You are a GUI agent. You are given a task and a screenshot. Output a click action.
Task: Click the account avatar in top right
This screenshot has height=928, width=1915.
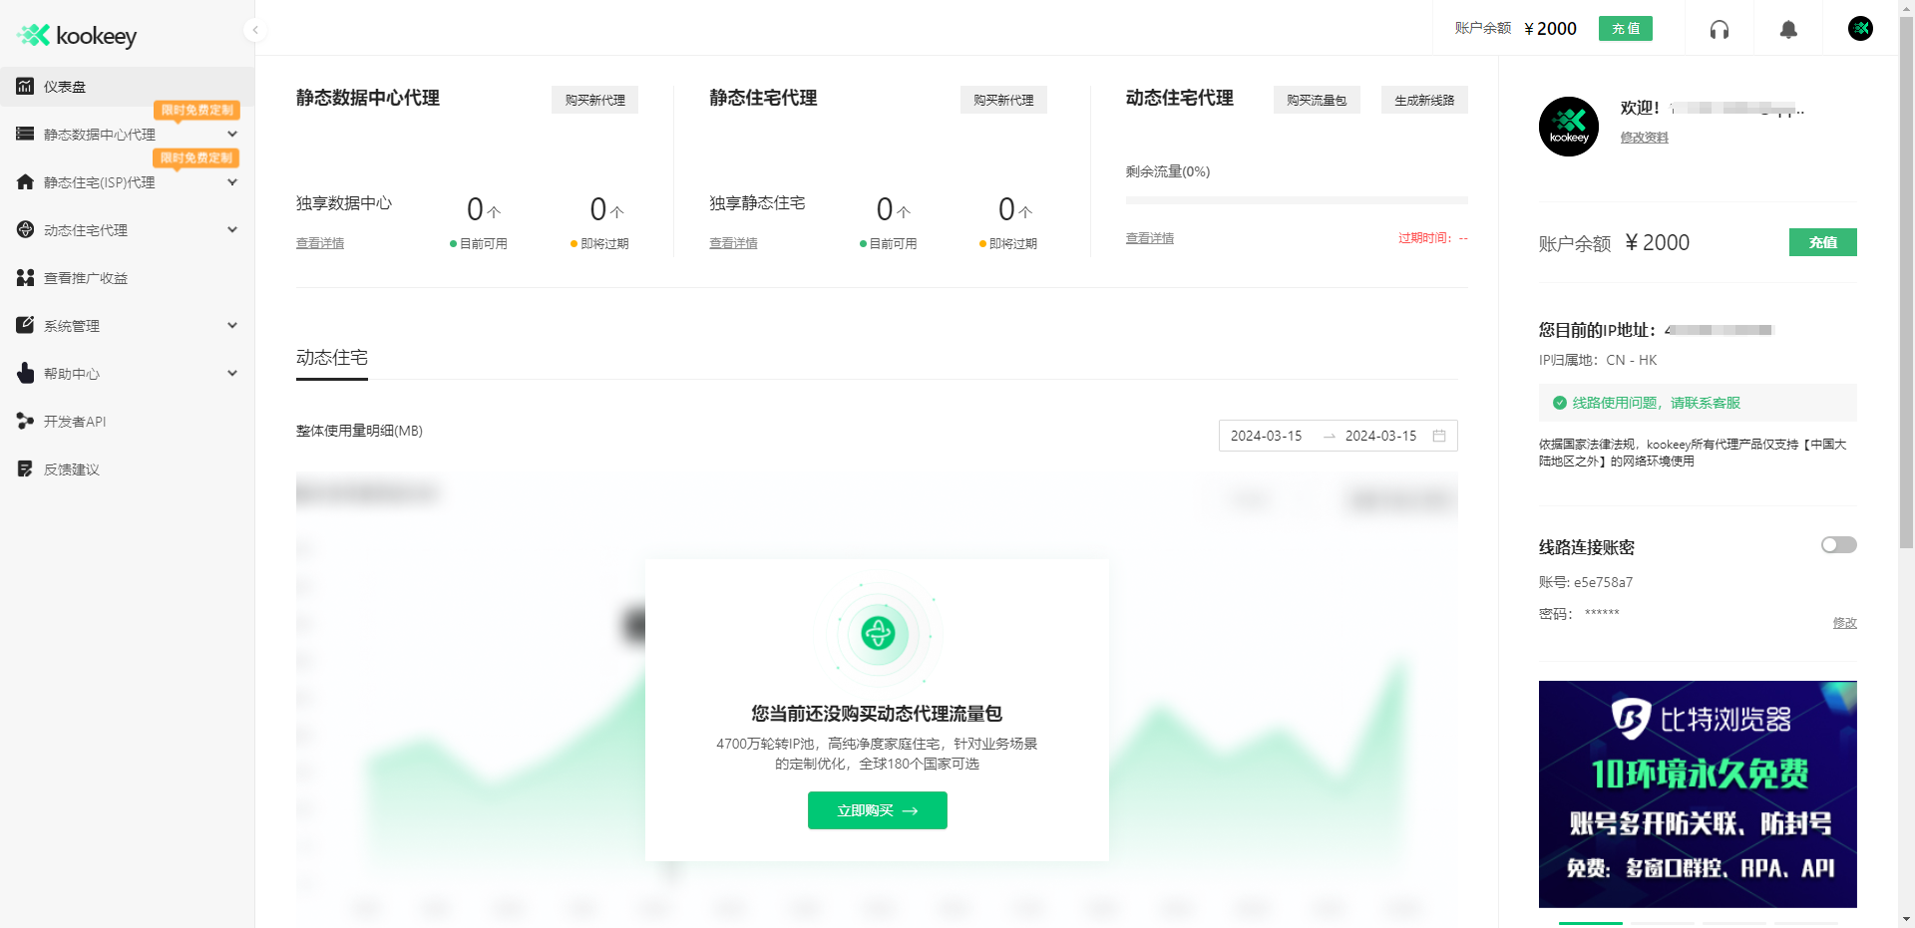(1859, 29)
